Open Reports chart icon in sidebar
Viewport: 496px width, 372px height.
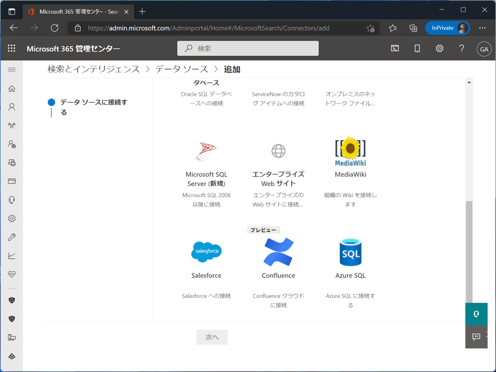(12, 256)
